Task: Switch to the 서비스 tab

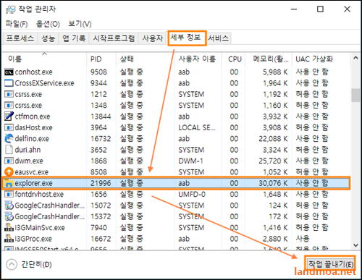Action: [x=218, y=38]
